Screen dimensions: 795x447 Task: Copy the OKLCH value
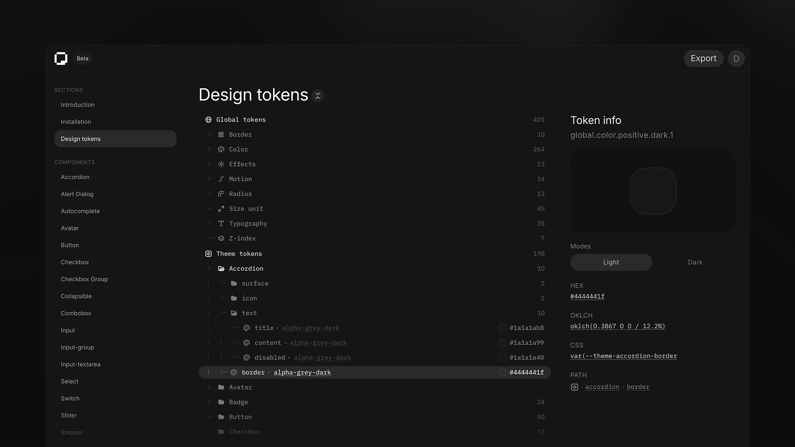click(x=617, y=326)
